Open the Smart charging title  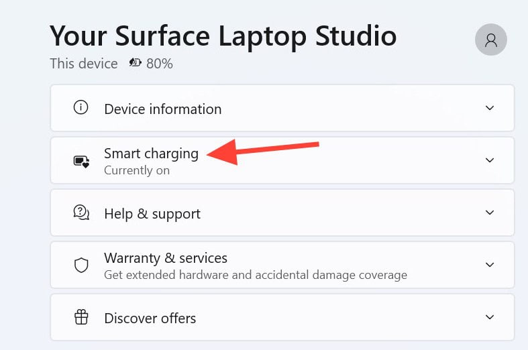(x=151, y=154)
